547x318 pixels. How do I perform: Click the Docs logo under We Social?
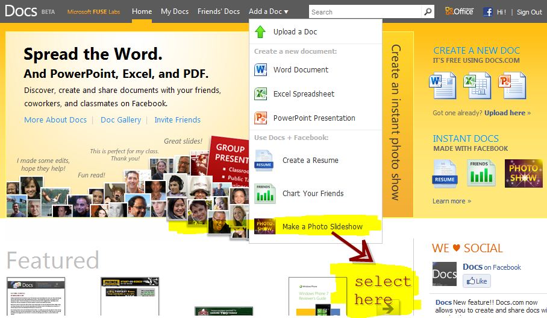pos(445,274)
